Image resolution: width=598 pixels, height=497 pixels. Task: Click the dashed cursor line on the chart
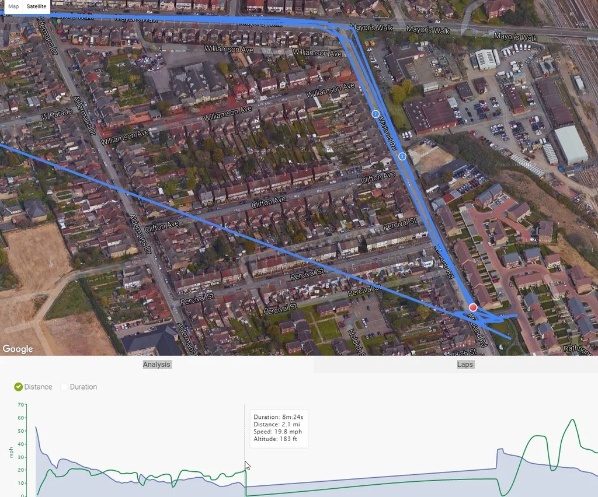pyautogui.click(x=245, y=450)
